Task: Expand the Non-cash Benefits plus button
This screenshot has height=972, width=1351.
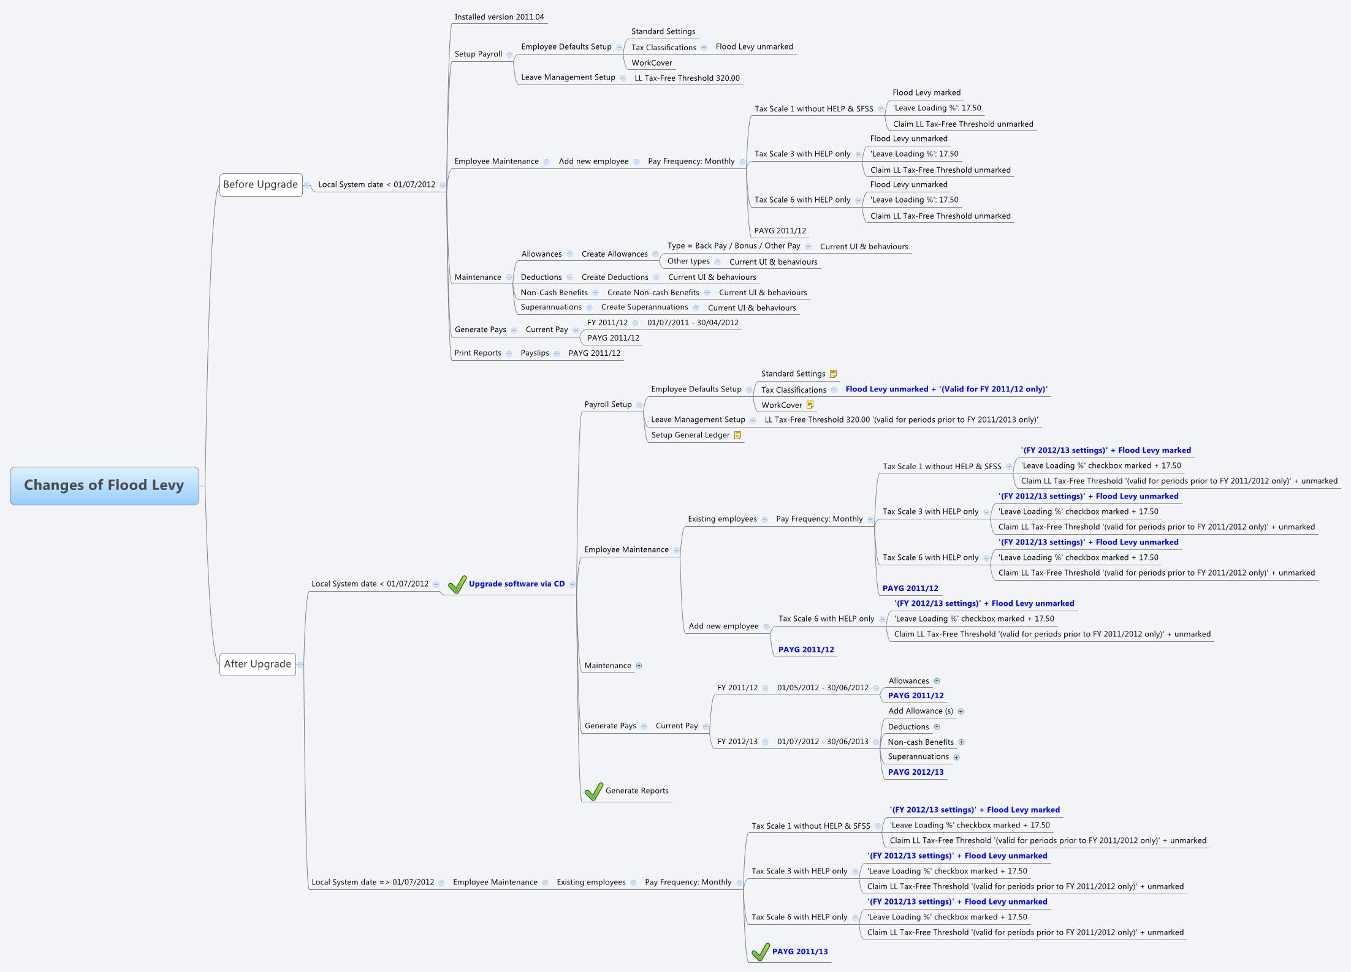Action: click(961, 742)
